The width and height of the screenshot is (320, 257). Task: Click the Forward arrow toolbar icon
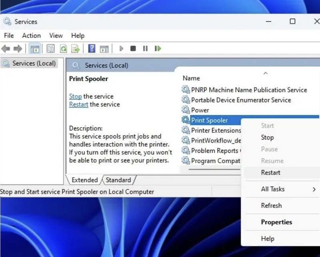click(x=18, y=49)
